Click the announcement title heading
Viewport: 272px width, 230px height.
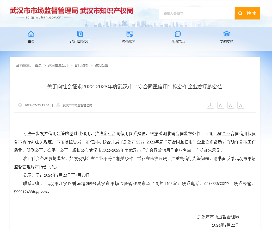pyautogui.click(x=135, y=87)
